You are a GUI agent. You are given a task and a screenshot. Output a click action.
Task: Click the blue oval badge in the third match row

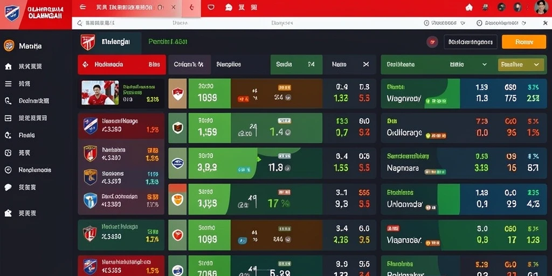point(178,163)
